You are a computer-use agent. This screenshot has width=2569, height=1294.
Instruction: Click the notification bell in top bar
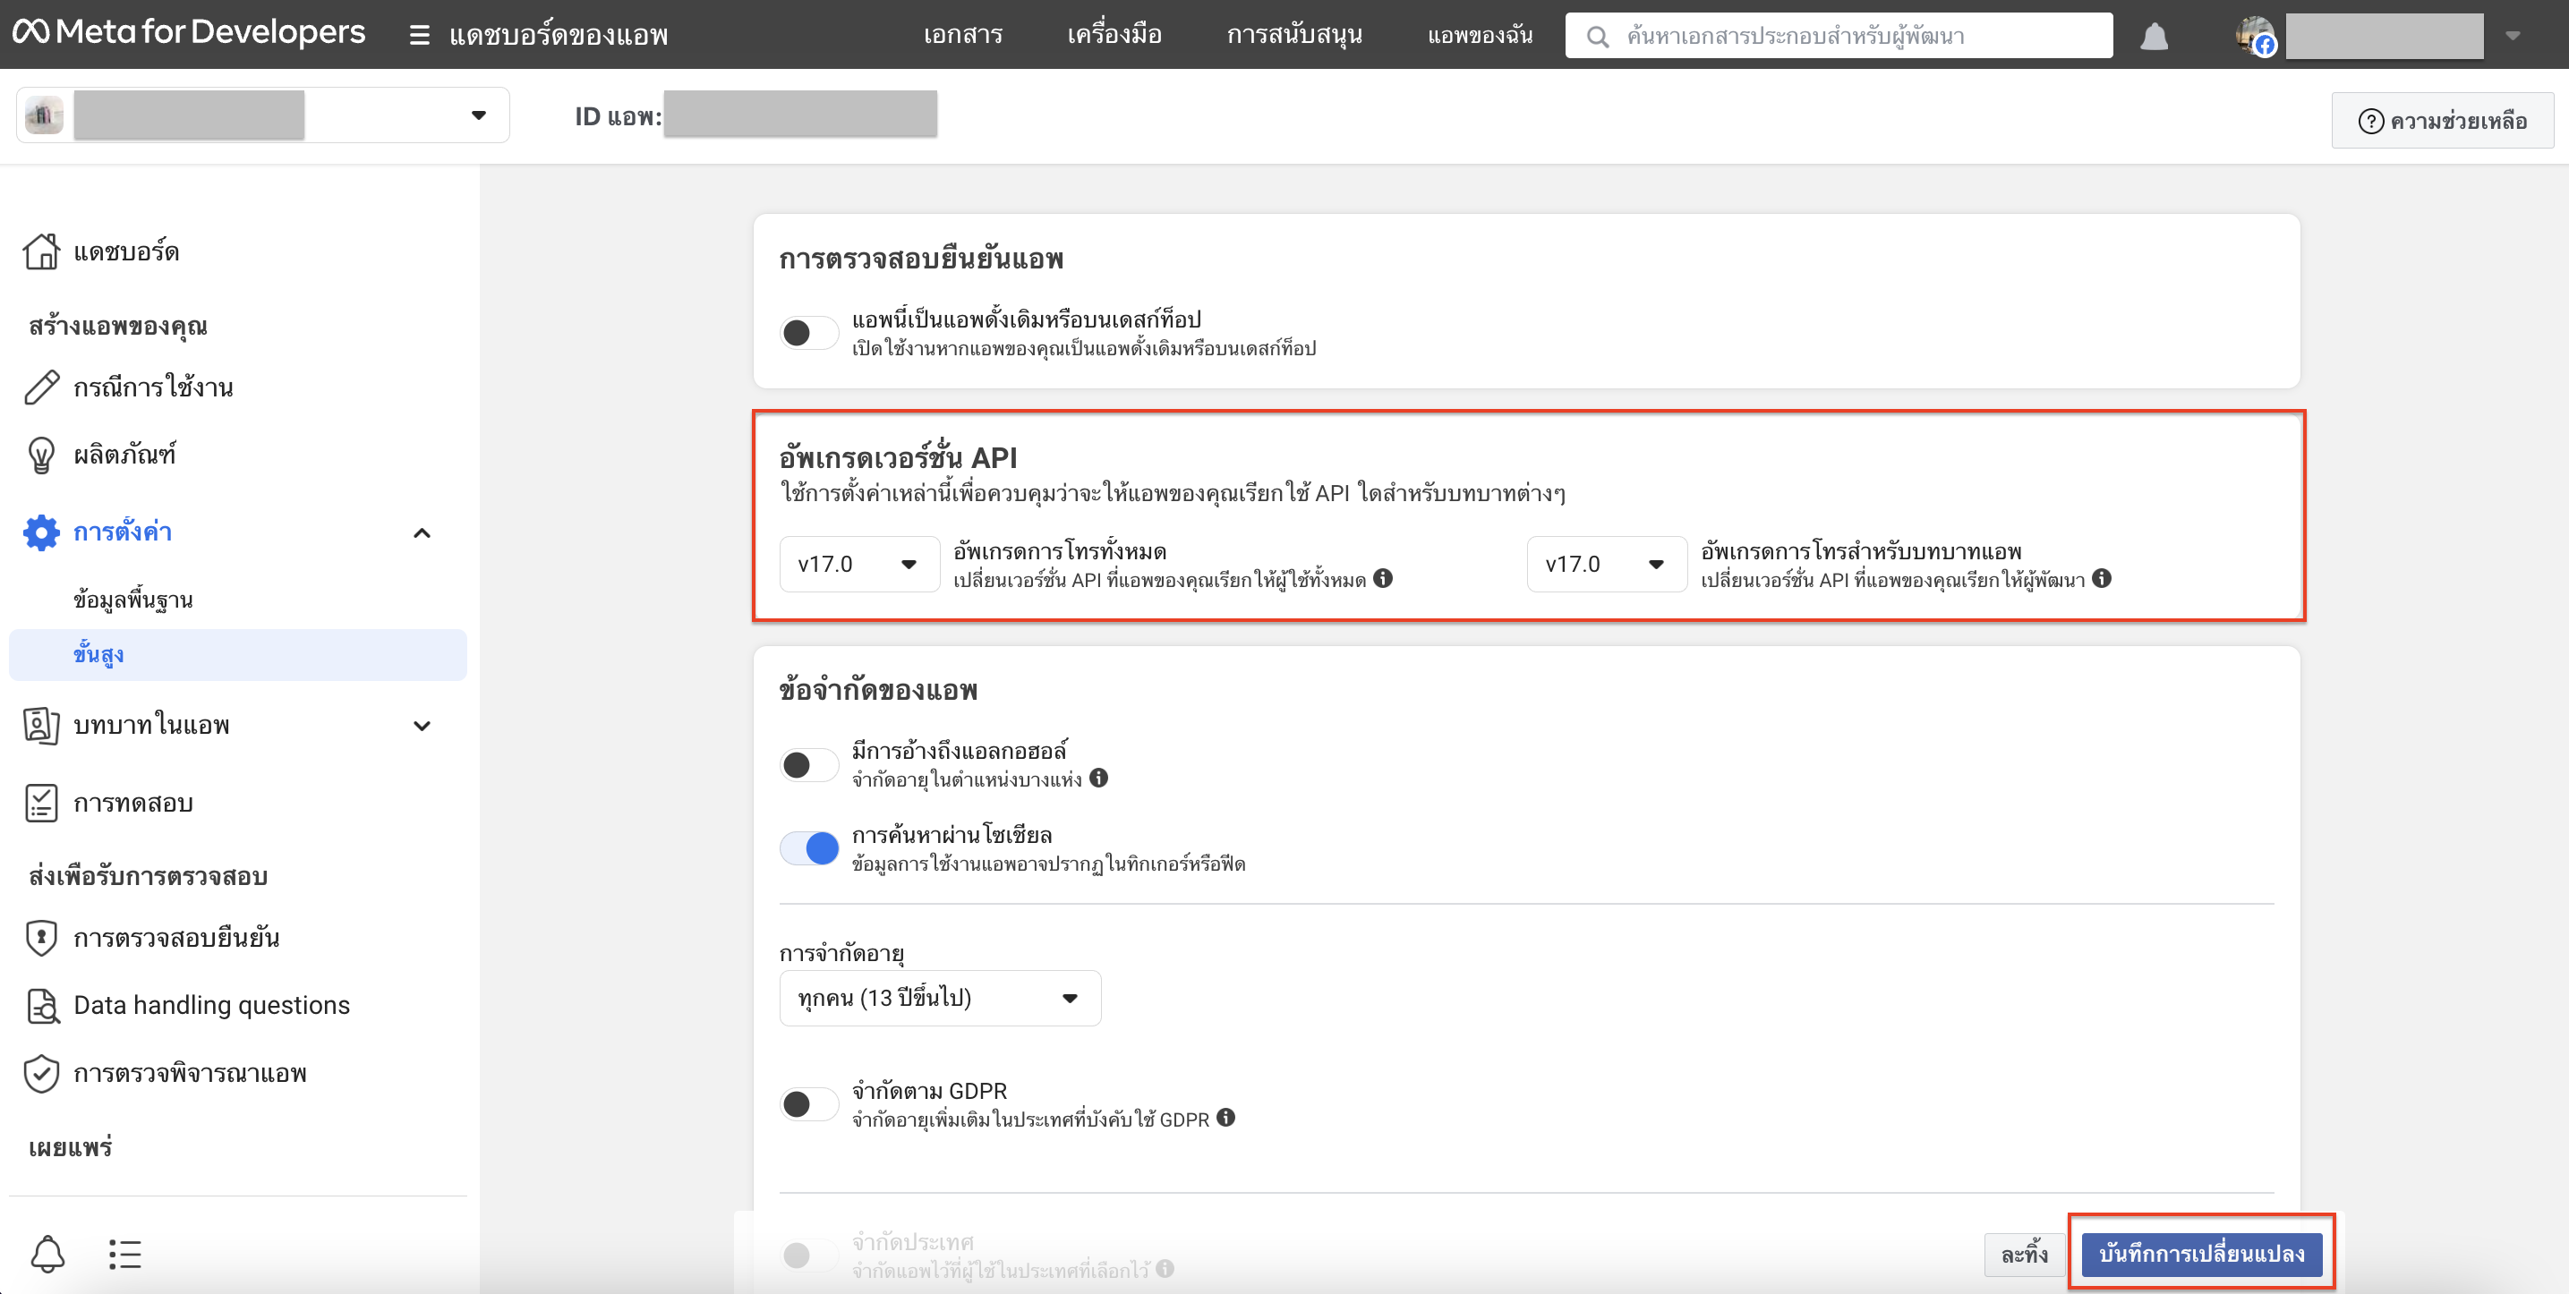(2155, 36)
